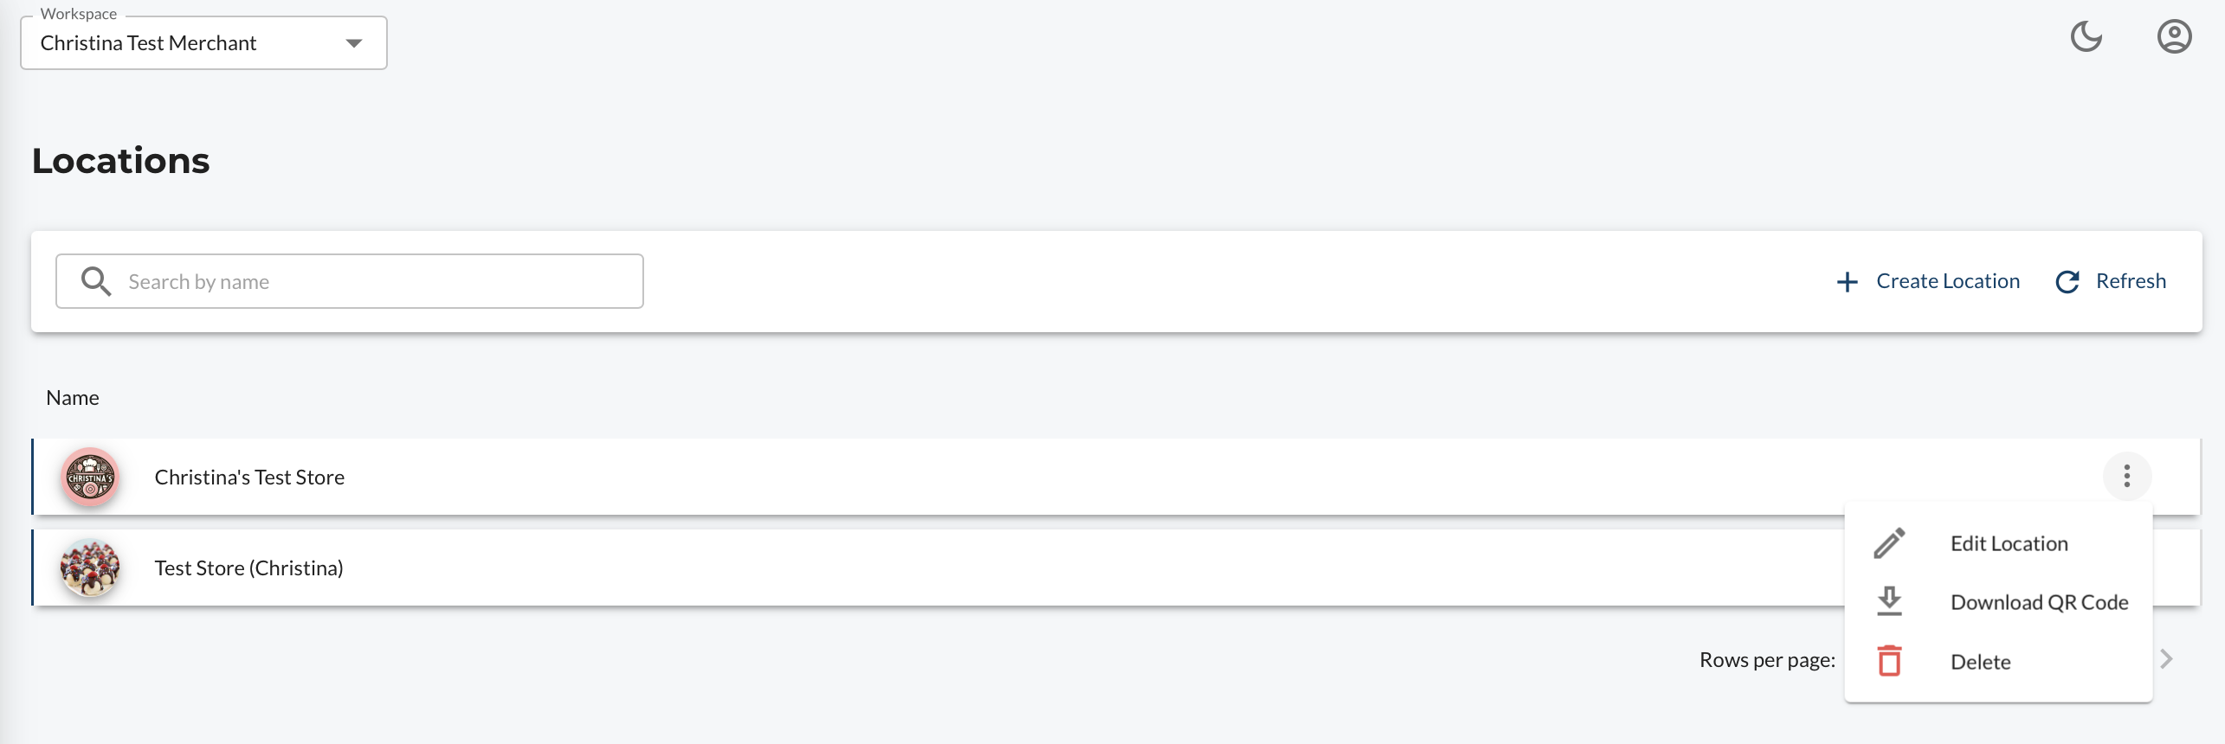Click the Create Location button
This screenshot has height=744, width=2225.
(x=1928, y=281)
